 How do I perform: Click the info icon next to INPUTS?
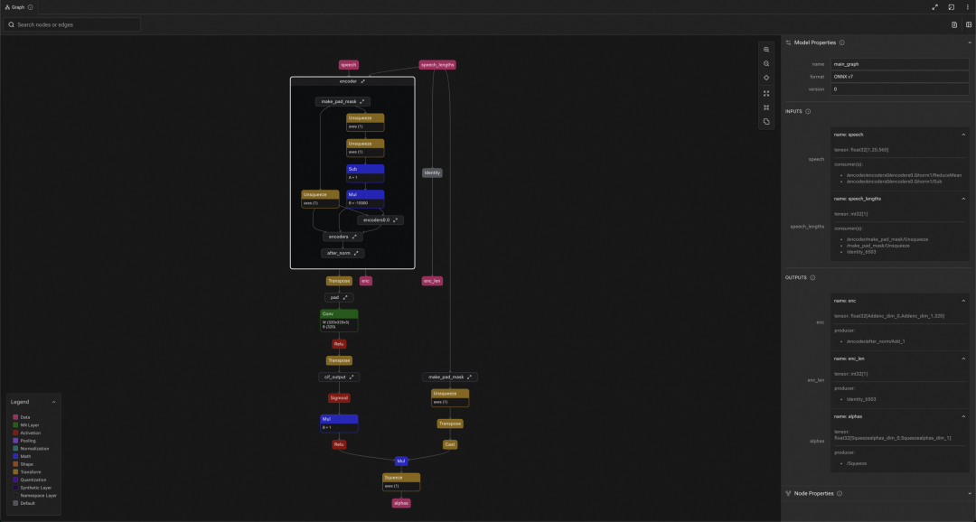[x=808, y=112]
